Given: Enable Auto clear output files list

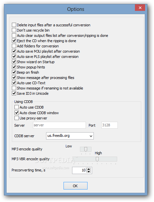Looking at the screenshot, I should pyautogui.click(x=14, y=36).
